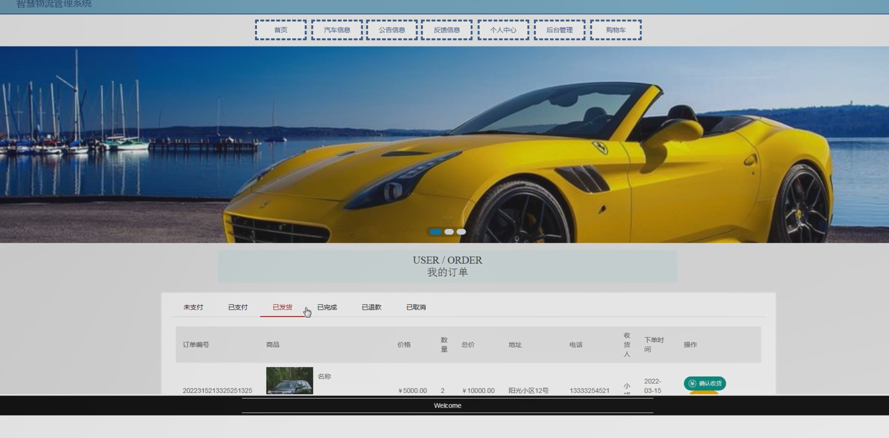Switch to 未支付 orders tab
The height and width of the screenshot is (438, 889).
point(193,307)
